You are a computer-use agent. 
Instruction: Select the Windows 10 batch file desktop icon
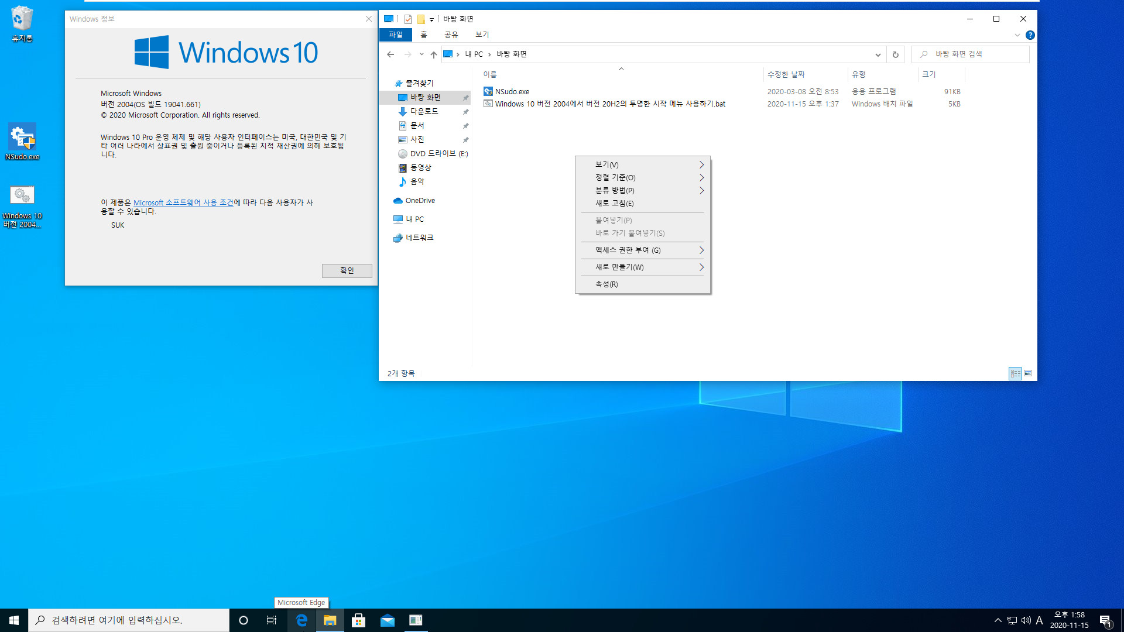(x=22, y=205)
